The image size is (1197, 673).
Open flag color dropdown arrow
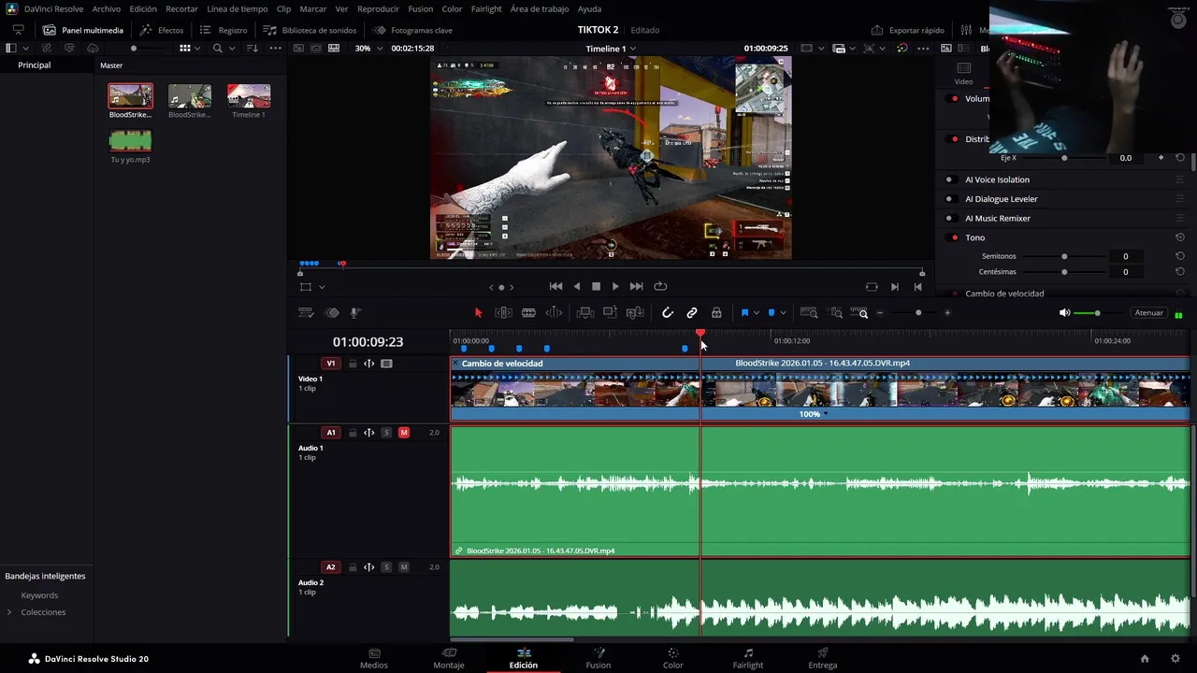coord(756,313)
